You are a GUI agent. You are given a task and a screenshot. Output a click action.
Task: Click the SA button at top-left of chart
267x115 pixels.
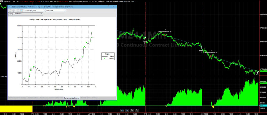tap(1, 1)
